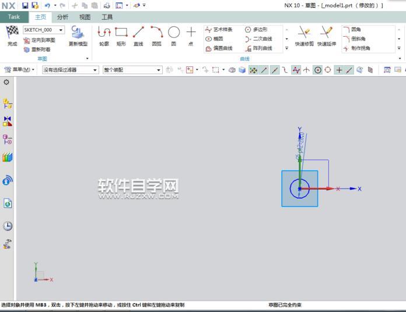Click the 草图已完全约束 status message
Screen dimensions: 406x312
click(x=285, y=305)
